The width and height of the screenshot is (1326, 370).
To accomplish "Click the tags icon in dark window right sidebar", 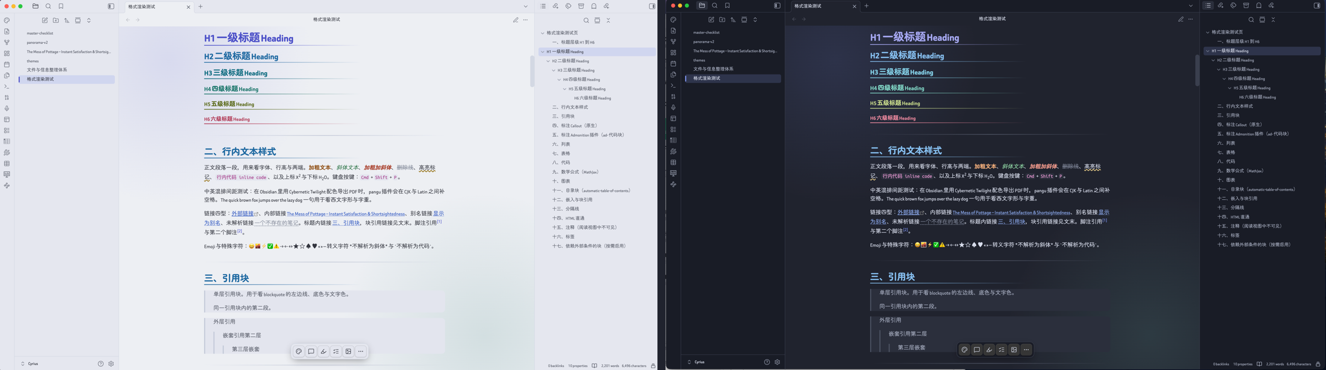I will click(x=1234, y=6).
